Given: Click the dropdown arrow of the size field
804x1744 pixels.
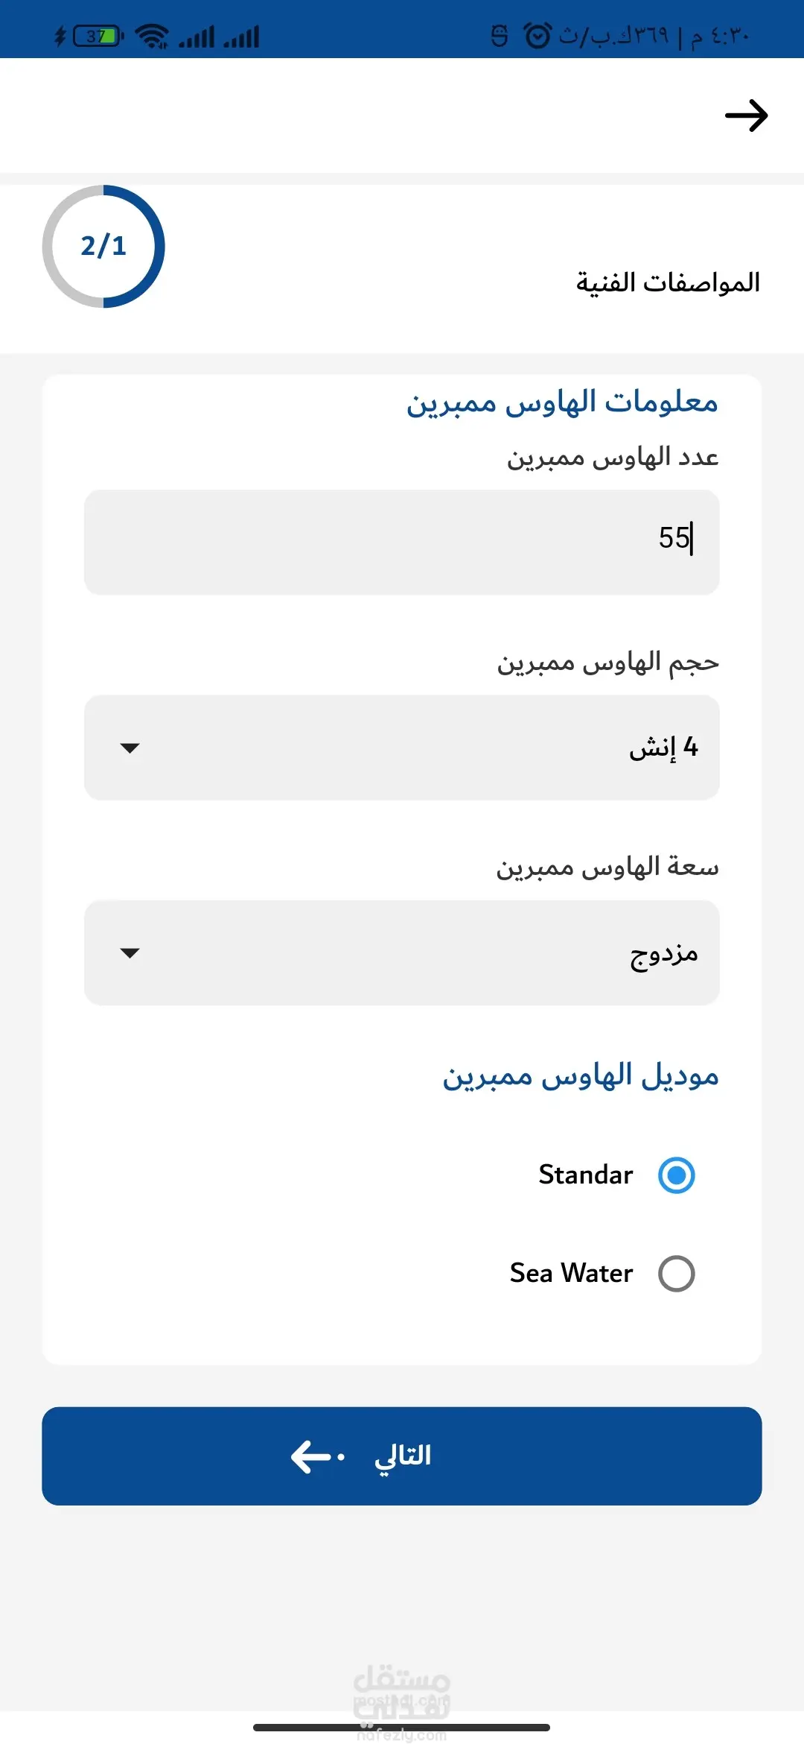Looking at the screenshot, I should [x=130, y=748].
